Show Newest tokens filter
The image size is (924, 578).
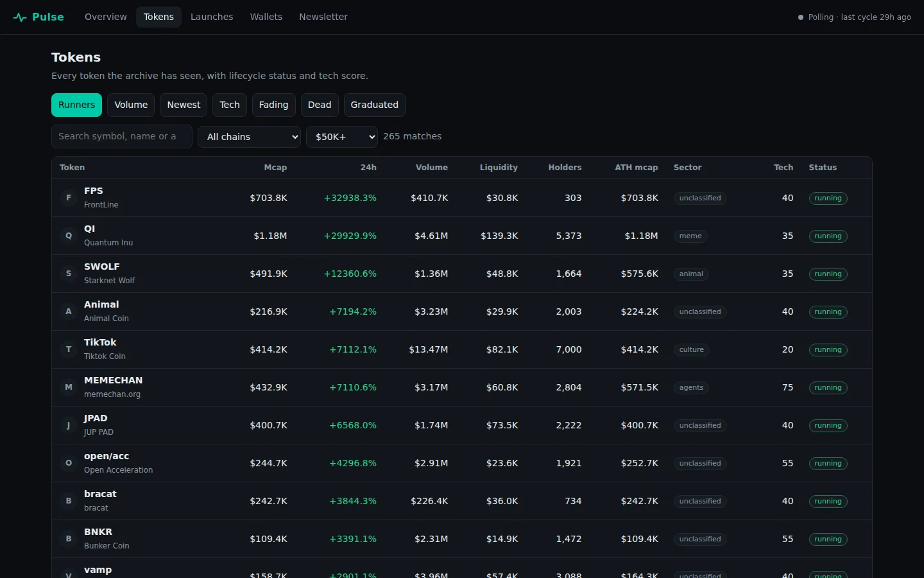(x=184, y=105)
